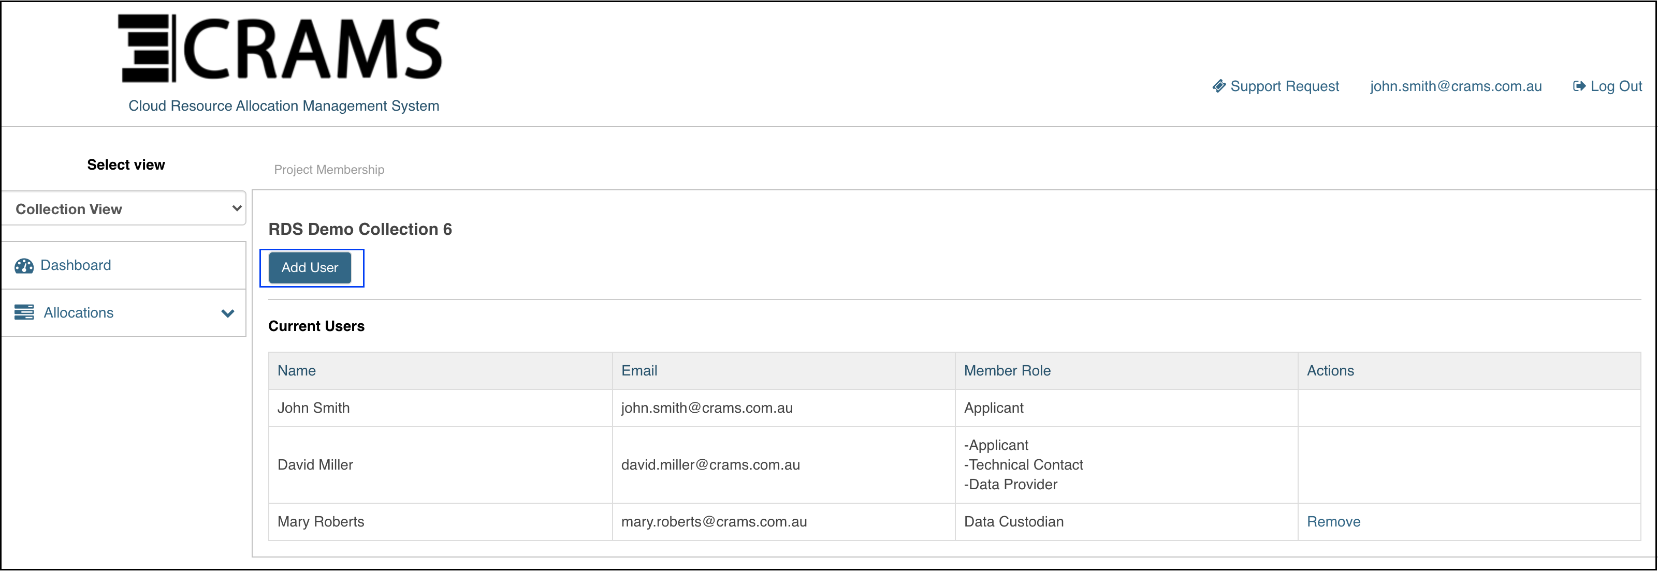Select the John Smith name cell

[440, 408]
